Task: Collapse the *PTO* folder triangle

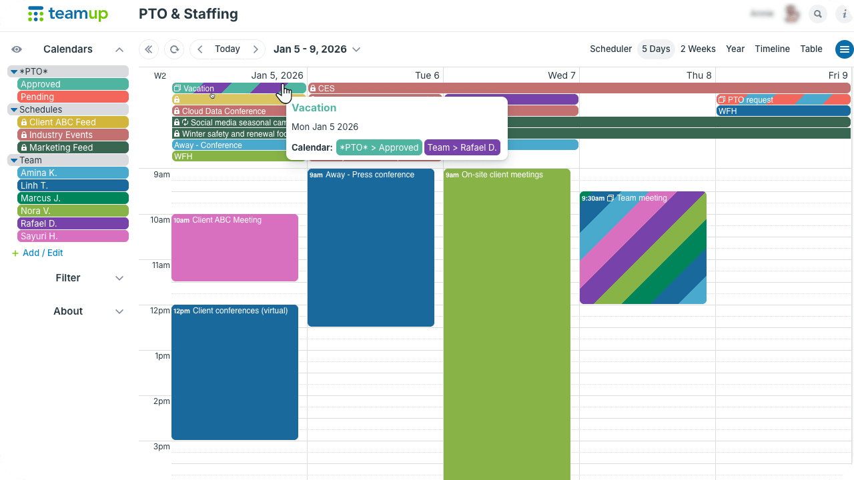Action: tap(13, 72)
